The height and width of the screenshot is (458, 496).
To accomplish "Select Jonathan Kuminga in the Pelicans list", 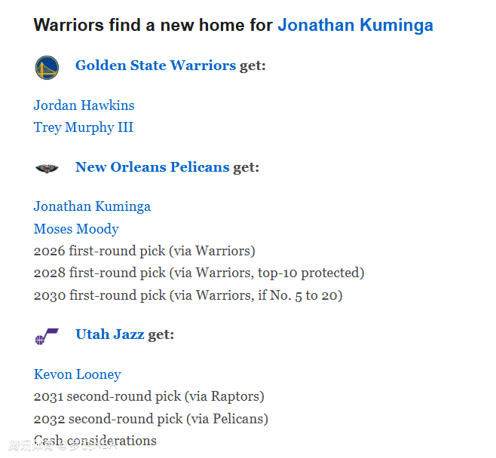I will pyautogui.click(x=92, y=206).
